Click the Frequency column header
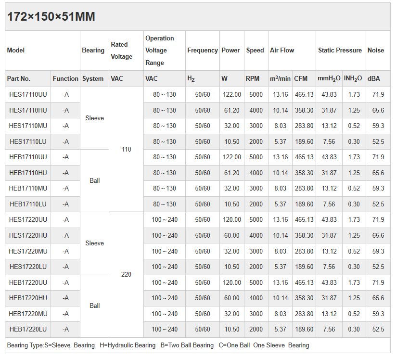 point(202,51)
